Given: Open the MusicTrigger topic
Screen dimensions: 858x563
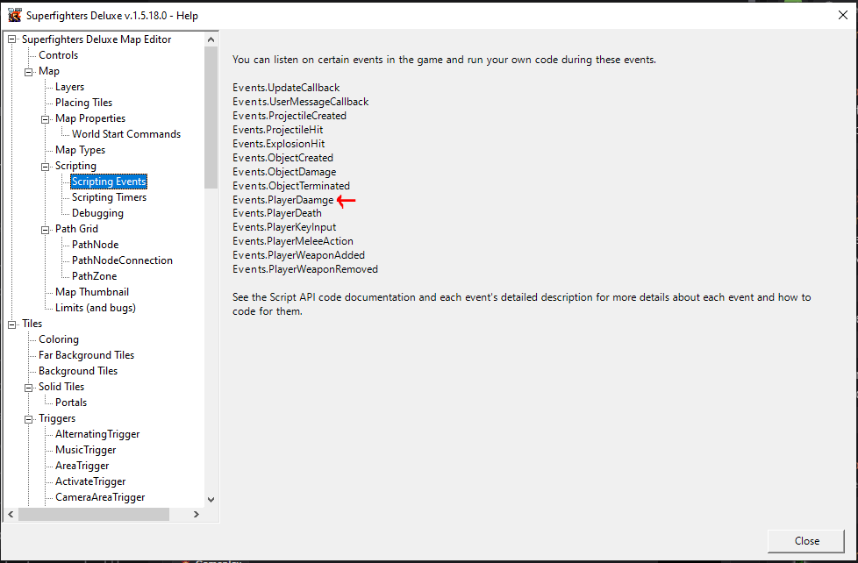Looking at the screenshot, I should [x=85, y=450].
